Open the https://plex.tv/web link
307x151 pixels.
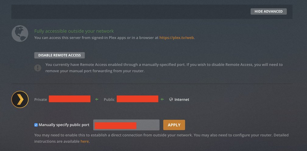click(177, 38)
